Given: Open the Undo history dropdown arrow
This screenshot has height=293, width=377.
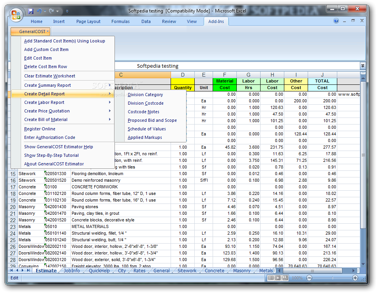Looking at the screenshot, I should (45, 11).
